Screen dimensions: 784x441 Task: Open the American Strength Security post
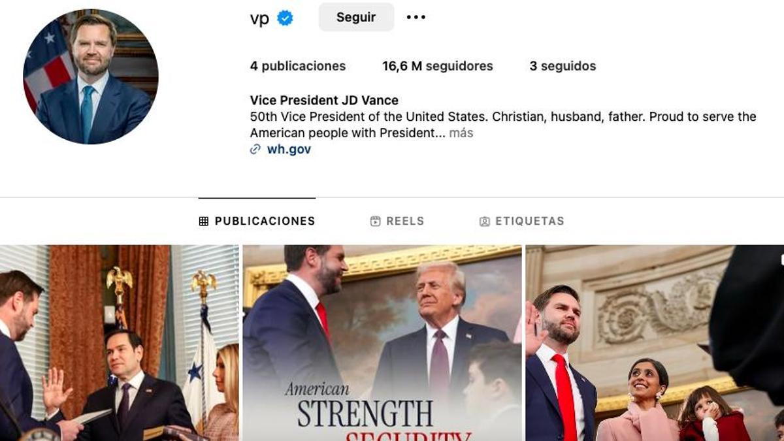coord(382,343)
